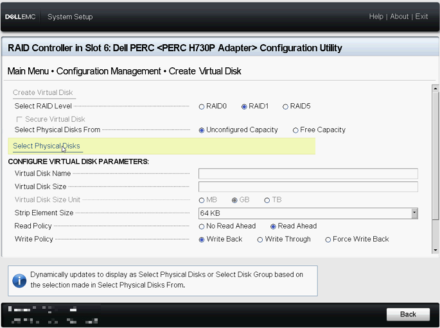Open Select Physical Disks link
This screenshot has width=440, height=328.
tap(46, 146)
